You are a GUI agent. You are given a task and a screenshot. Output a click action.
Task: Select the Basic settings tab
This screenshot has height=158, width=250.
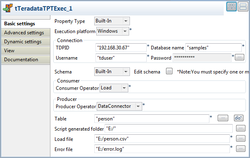26,24
